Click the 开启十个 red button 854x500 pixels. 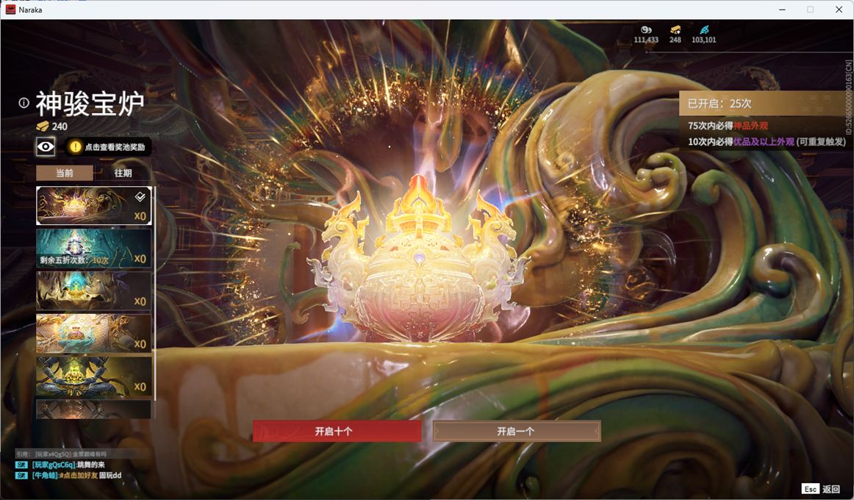(337, 431)
